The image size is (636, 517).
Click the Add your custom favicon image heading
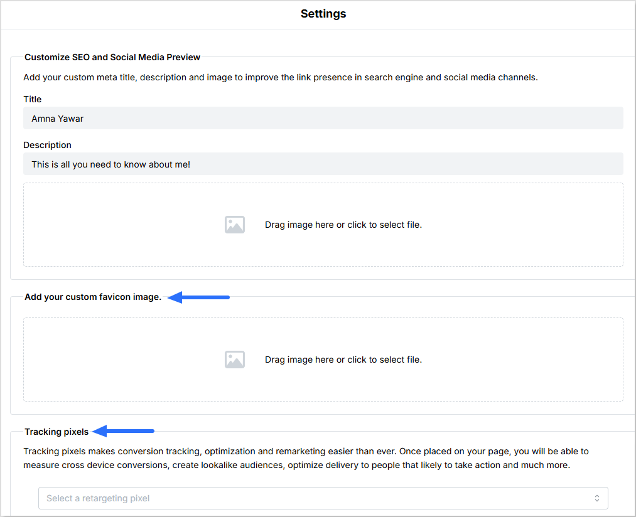[x=93, y=297]
